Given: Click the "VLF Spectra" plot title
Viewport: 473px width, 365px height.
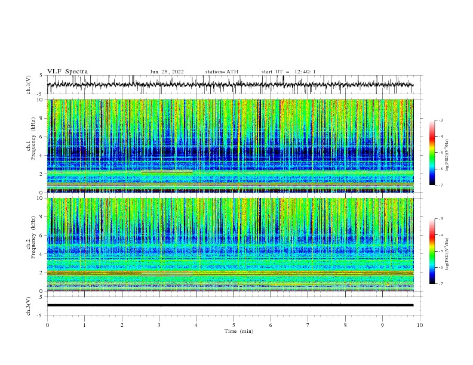Looking at the screenshot, I should [67, 72].
